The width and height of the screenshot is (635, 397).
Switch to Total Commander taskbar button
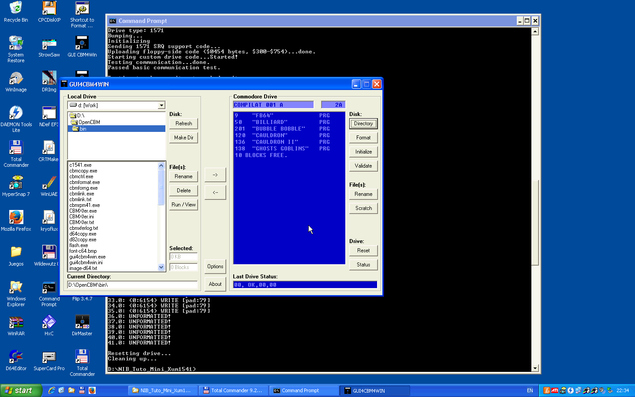coord(233,390)
